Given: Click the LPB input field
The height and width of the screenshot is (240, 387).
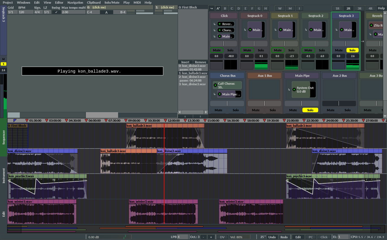Looking at the screenshot, I should point(182,237).
